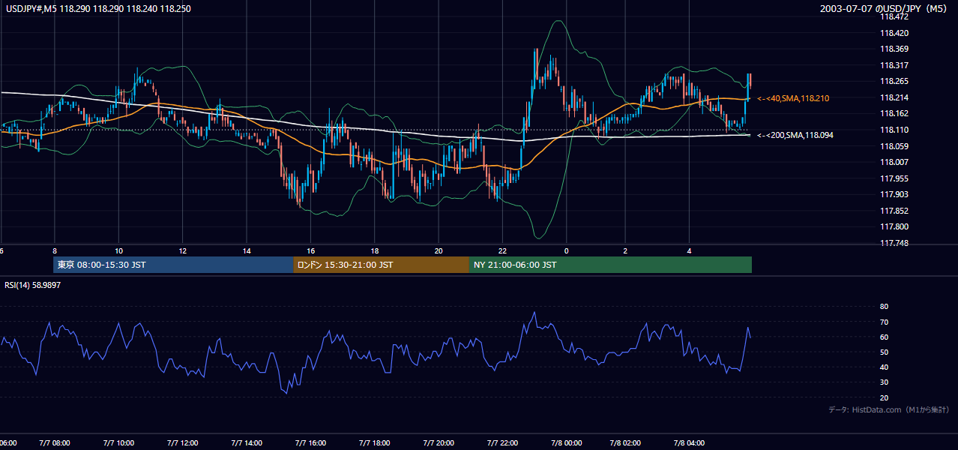This screenshot has width=958, height=450.
Task: Click RSI scale value 50
Action: coord(884,352)
